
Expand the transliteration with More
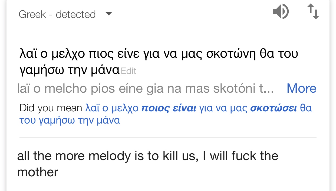[x=301, y=88]
